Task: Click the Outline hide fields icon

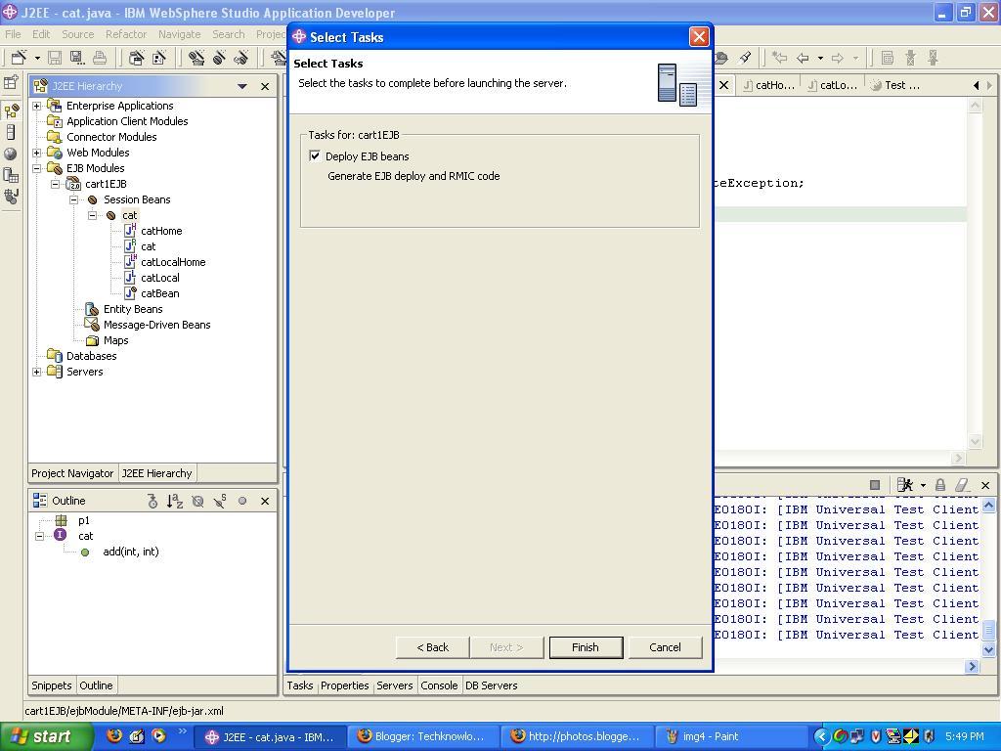Action: point(197,502)
